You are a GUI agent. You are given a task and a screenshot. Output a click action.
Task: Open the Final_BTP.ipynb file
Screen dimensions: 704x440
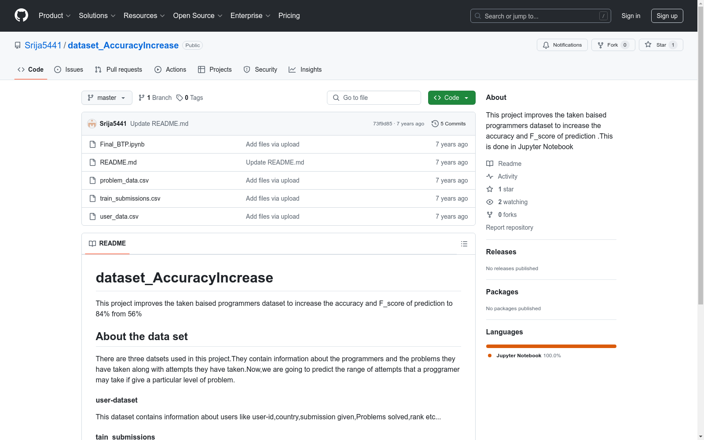pos(122,144)
